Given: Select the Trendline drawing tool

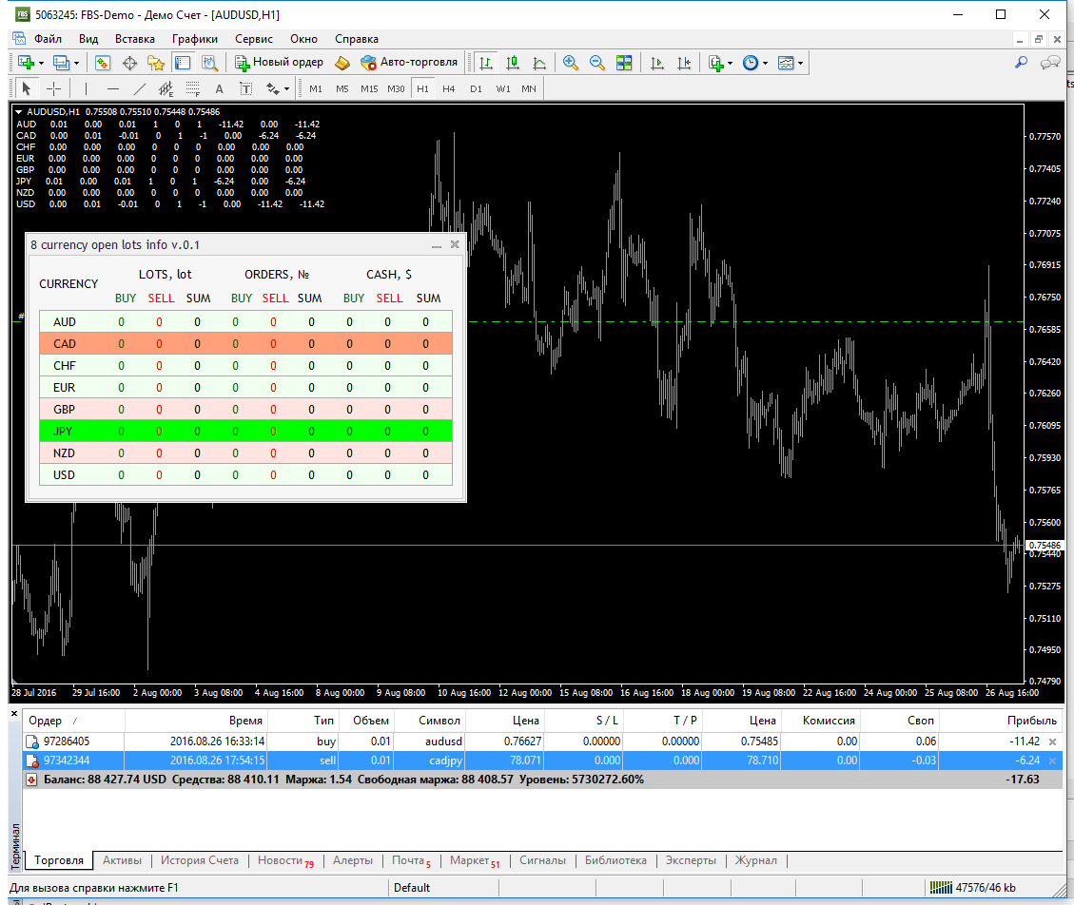Looking at the screenshot, I should click(140, 88).
